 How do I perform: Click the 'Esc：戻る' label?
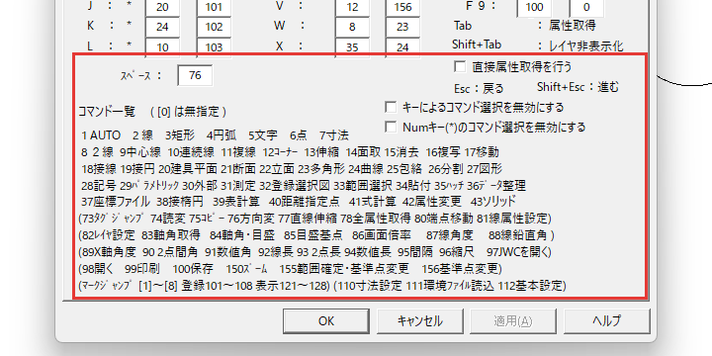click(479, 88)
